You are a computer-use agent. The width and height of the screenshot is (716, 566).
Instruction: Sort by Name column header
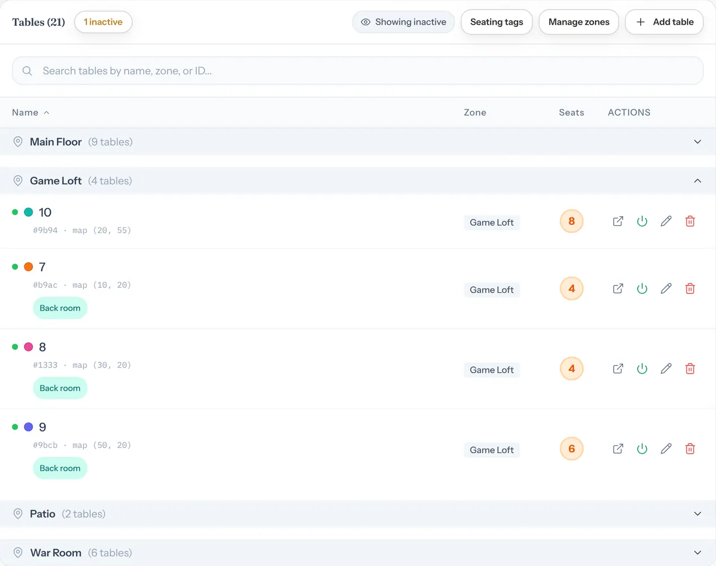coord(31,112)
